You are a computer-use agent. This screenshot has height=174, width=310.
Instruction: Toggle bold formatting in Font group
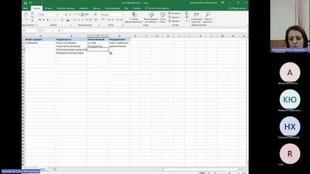coord(40,20)
